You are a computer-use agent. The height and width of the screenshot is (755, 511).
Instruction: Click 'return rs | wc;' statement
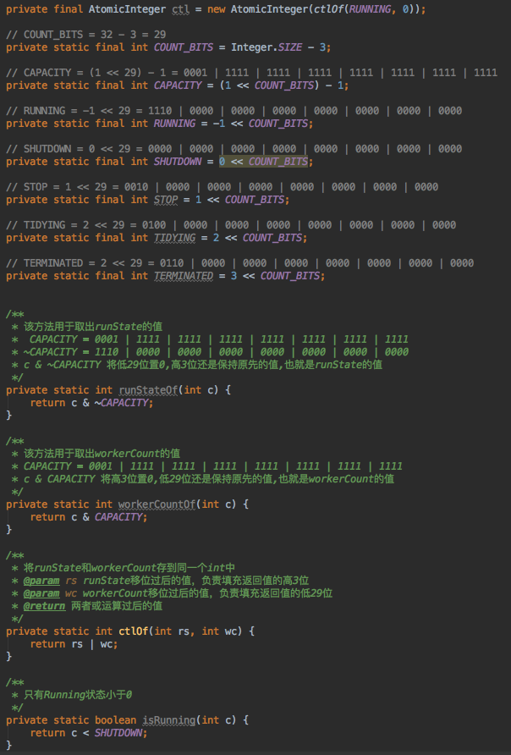click(74, 644)
